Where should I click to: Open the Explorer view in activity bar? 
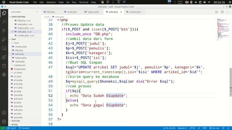coord(4,13)
